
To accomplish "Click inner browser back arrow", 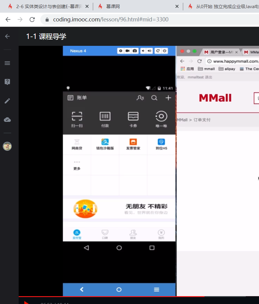I will tap(182, 61).
